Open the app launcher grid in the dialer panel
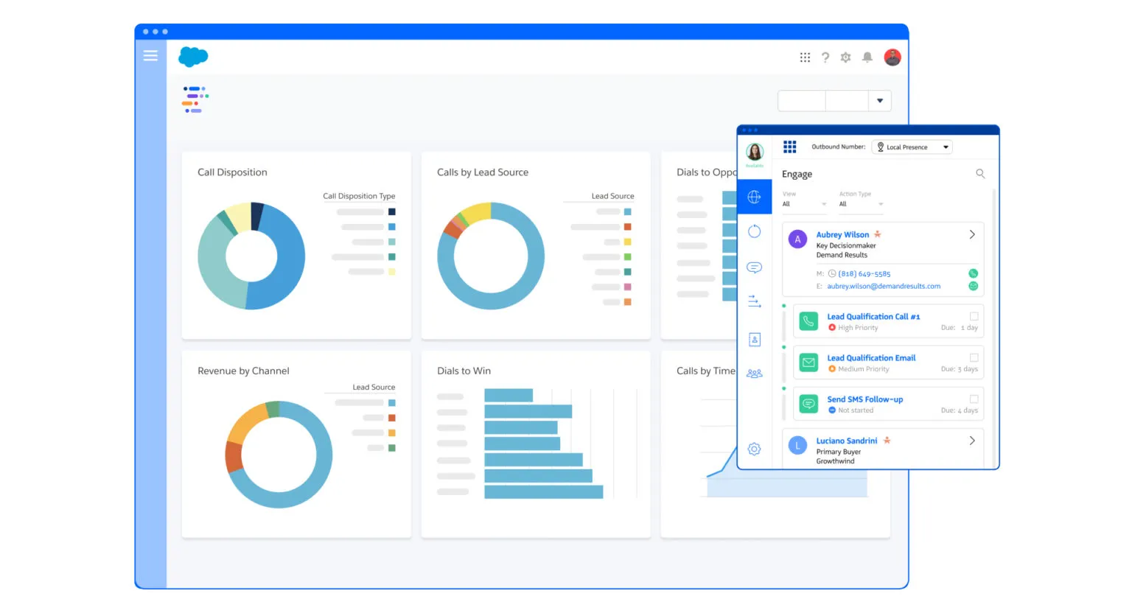The height and width of the screenshot is (613, 1132). point(789,147)
